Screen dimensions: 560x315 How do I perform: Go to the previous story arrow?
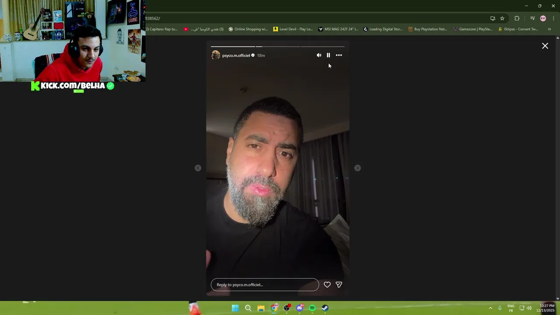click(x=198, y=168)
